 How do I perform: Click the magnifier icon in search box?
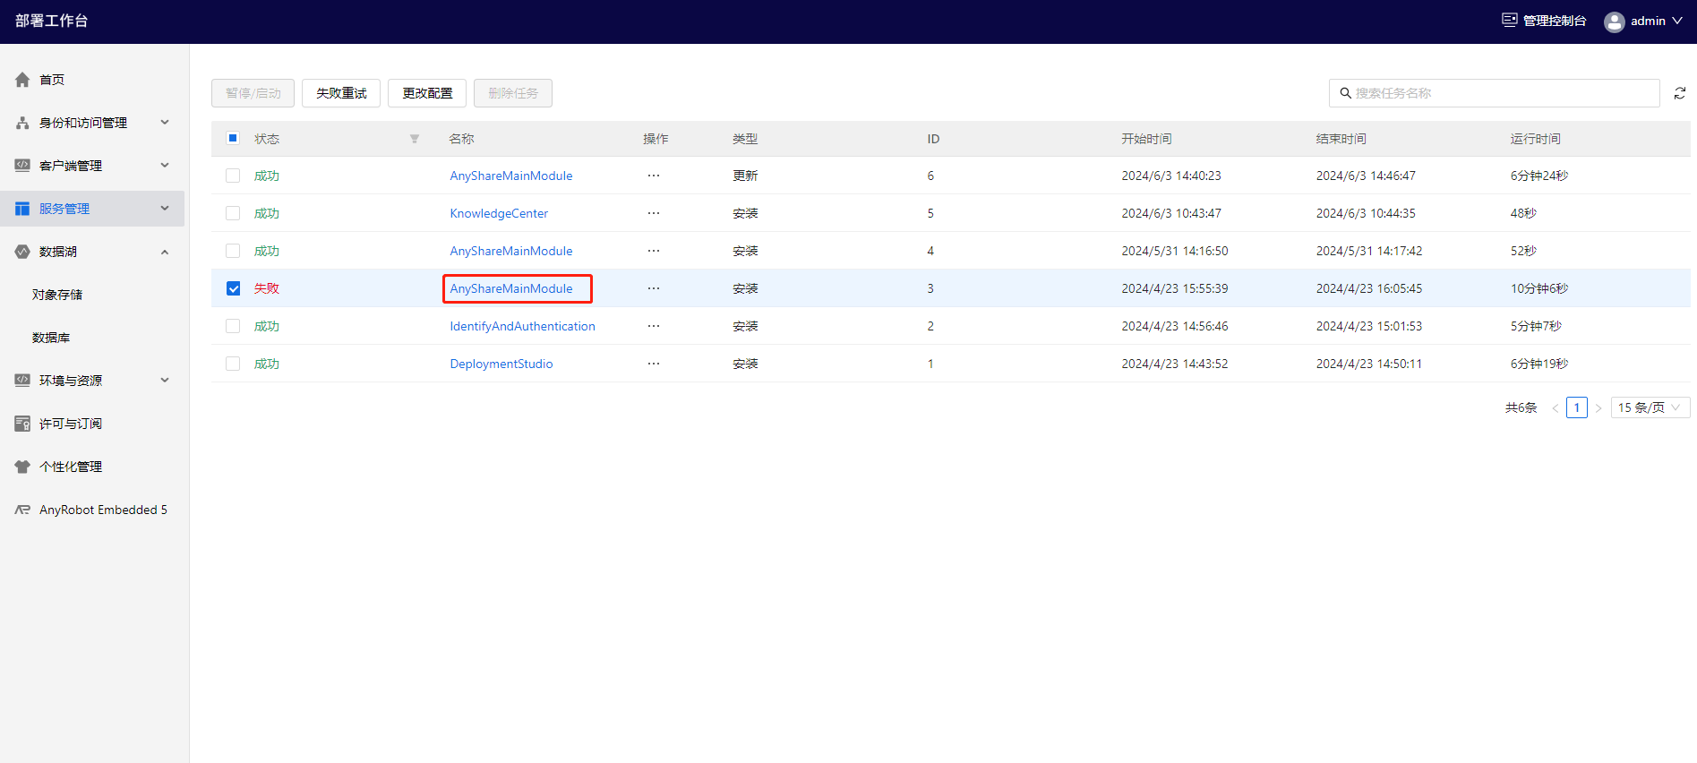(1345, 93)
